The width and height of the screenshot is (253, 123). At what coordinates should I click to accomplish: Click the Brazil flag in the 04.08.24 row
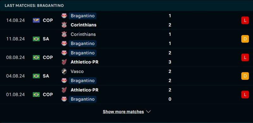(x=36, y=76)
